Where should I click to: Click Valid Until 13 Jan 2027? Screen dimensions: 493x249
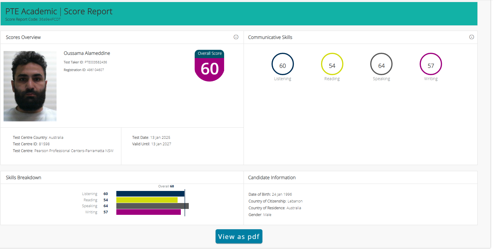152,144
